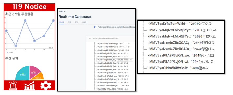Select the 청담대교 teal pie slice
This screenshot has height=95, width=233.
[22, 73]
